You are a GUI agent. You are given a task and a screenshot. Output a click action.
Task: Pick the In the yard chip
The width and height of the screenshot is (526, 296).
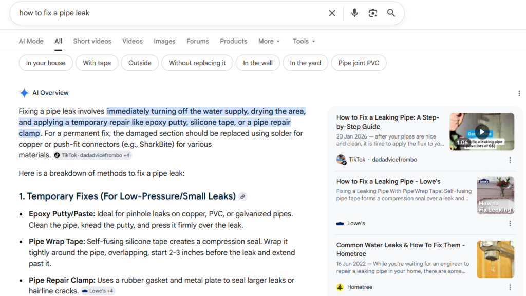305,63
